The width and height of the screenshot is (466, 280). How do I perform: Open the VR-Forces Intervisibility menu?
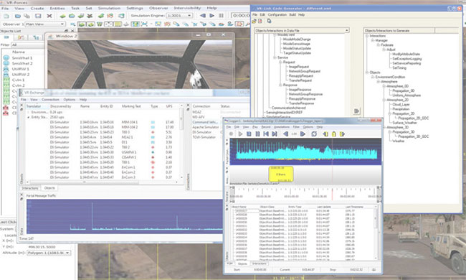point(187,8)
